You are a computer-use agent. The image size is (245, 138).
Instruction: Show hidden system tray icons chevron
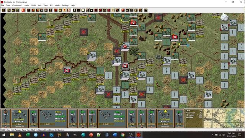click(x=212, y=135)
